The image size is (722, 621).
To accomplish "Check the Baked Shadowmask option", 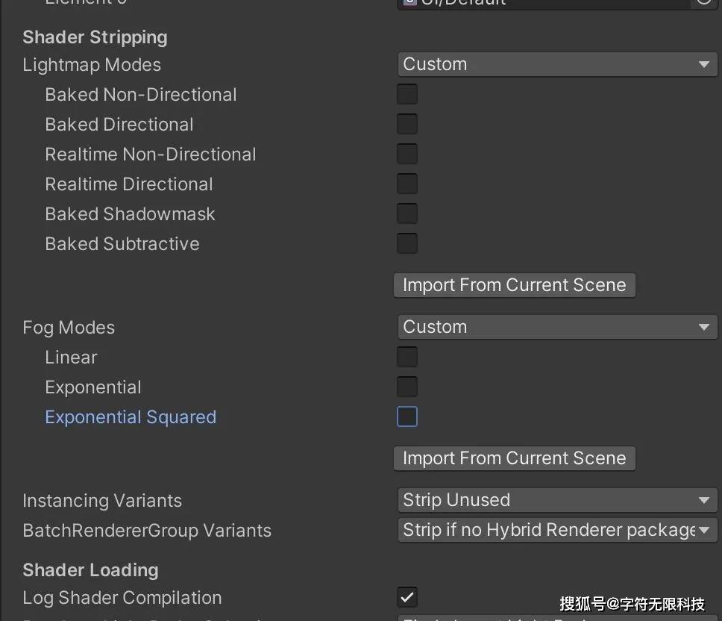I will click(x=406, y=213).
